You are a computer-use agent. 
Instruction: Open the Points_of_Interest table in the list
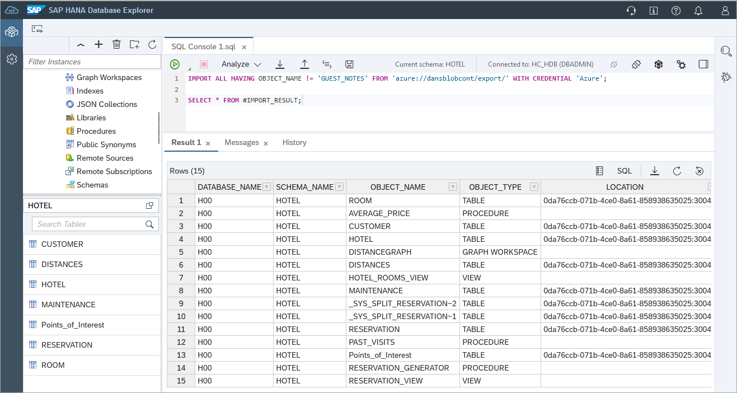[92, 325]
